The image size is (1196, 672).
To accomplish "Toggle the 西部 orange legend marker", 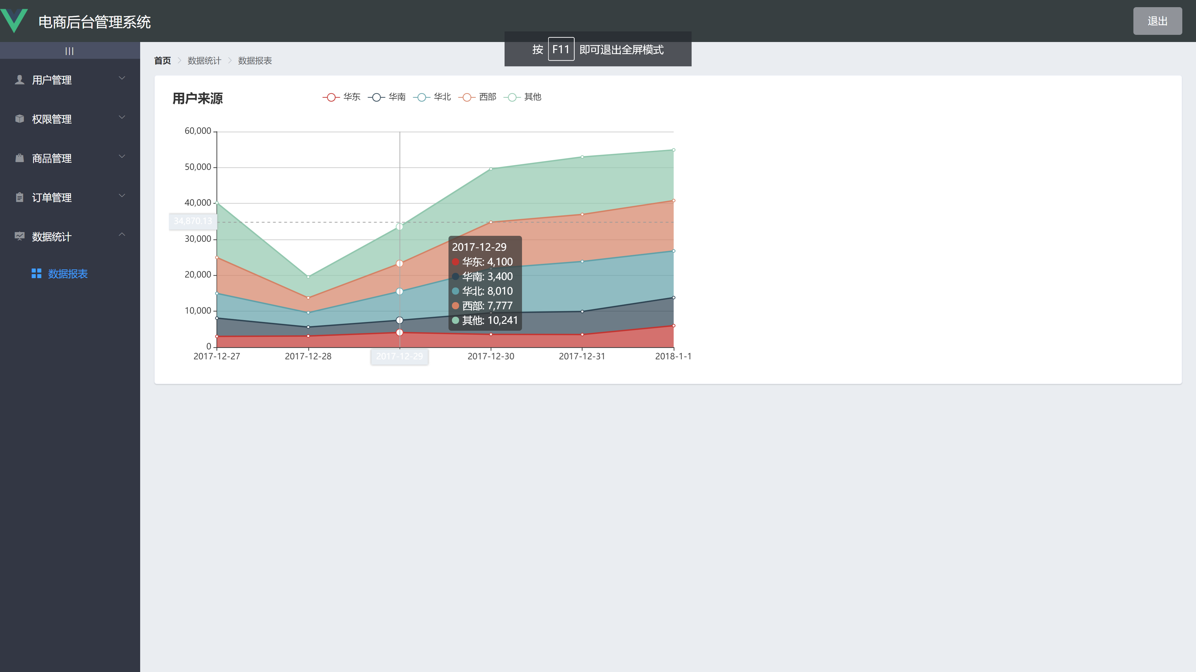I will tap(467, 97).
